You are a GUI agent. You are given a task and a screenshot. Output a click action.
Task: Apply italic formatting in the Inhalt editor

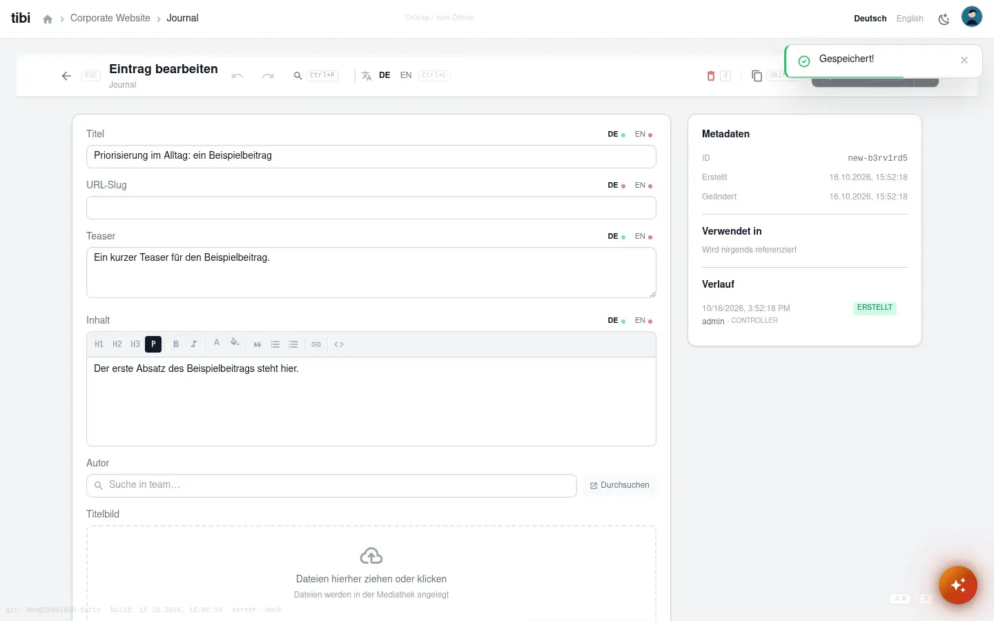194,344
